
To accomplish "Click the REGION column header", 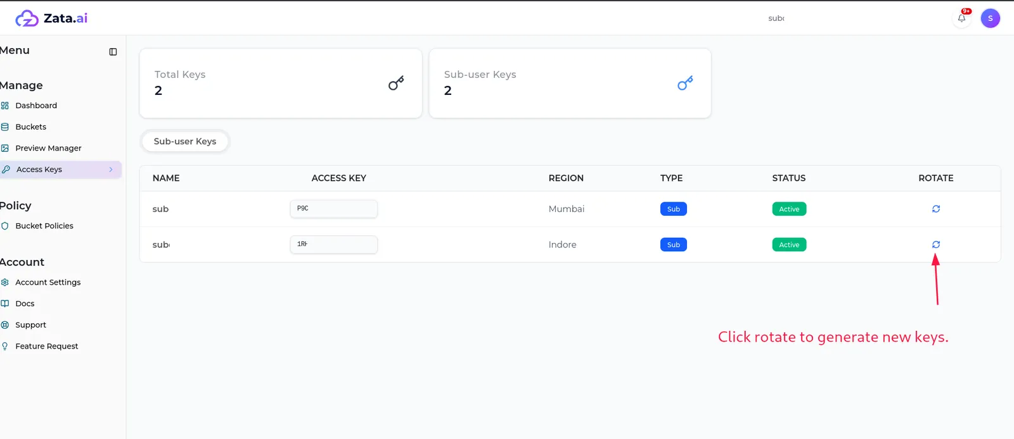I will [566, 178].
